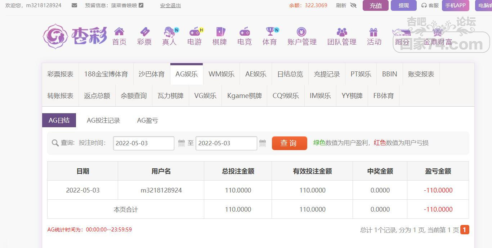The image size is (492, 248).
Task: Edit the reserved info pencil icon
Action: [x=141, y=5]
